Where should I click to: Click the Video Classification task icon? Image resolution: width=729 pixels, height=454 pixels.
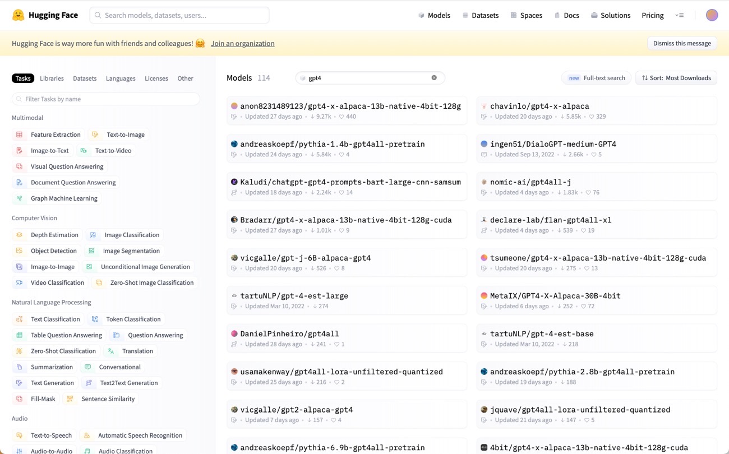[20, 283]
